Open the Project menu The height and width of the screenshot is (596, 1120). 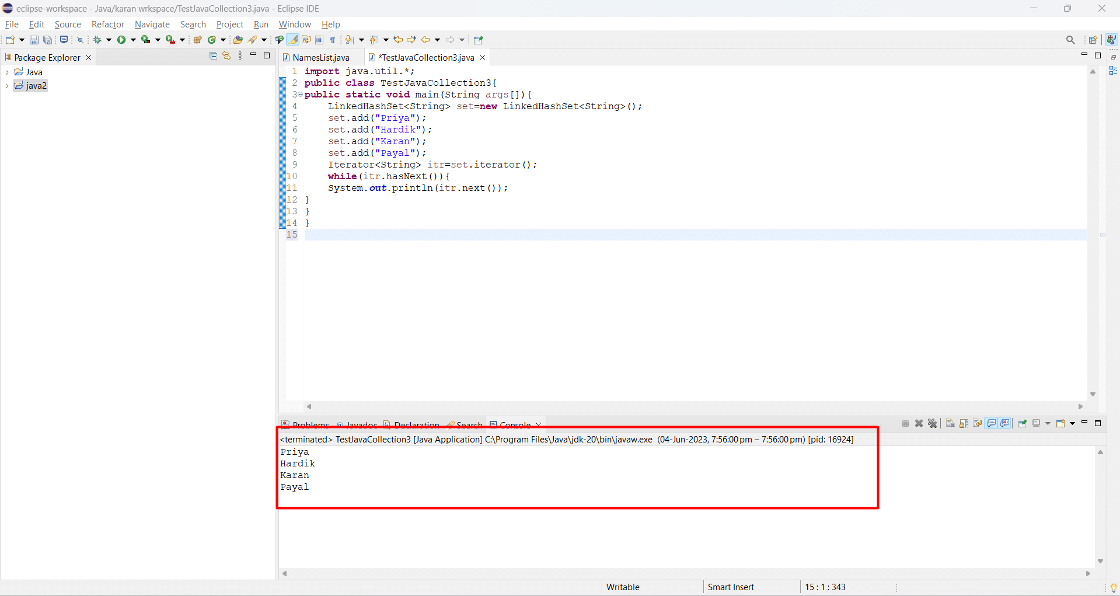230,25
